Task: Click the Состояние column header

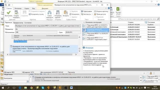Action: (151, 22)
